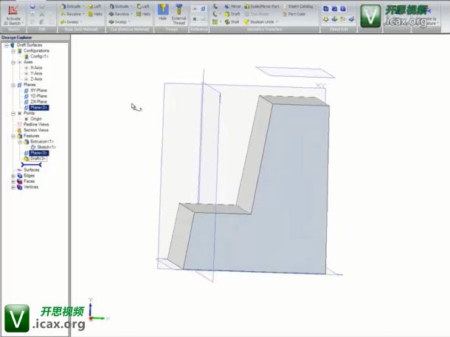The height and width of the screenshot is (337, 450).
Task: Select the Draft<3> feature
Action: [38, 159]
